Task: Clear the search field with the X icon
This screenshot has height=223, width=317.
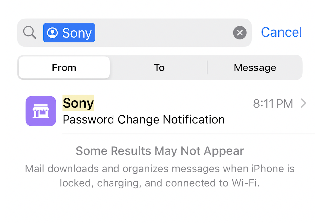Action: (x=240, y=33)
